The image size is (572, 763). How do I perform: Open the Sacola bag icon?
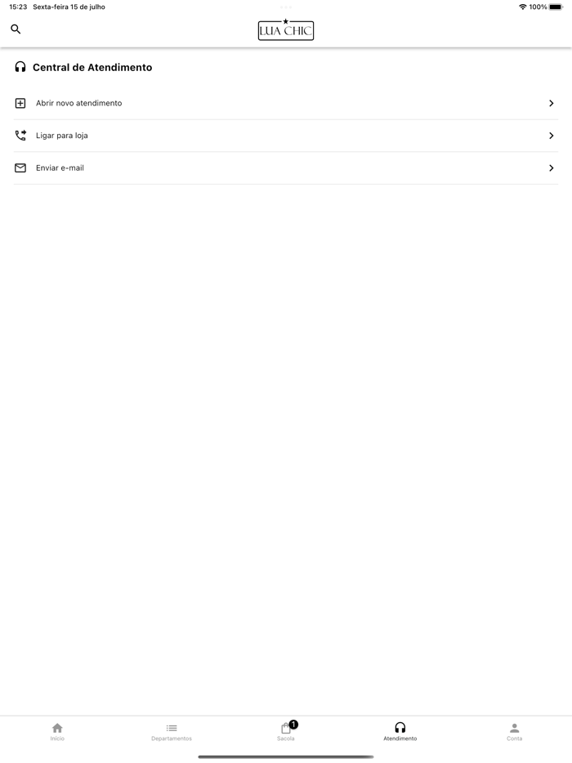pyautogui.click(x=285, y=729)
